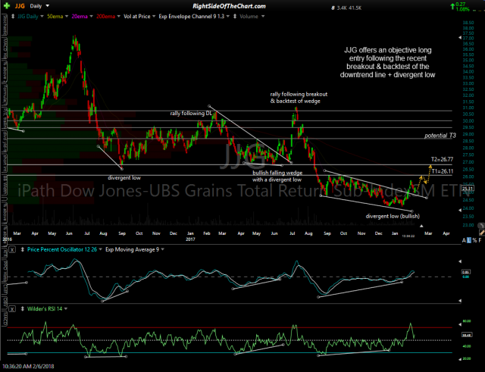Click the green plus add-symbol icon
Viewport: 485px width, 372px height.
tap(7, 6)
